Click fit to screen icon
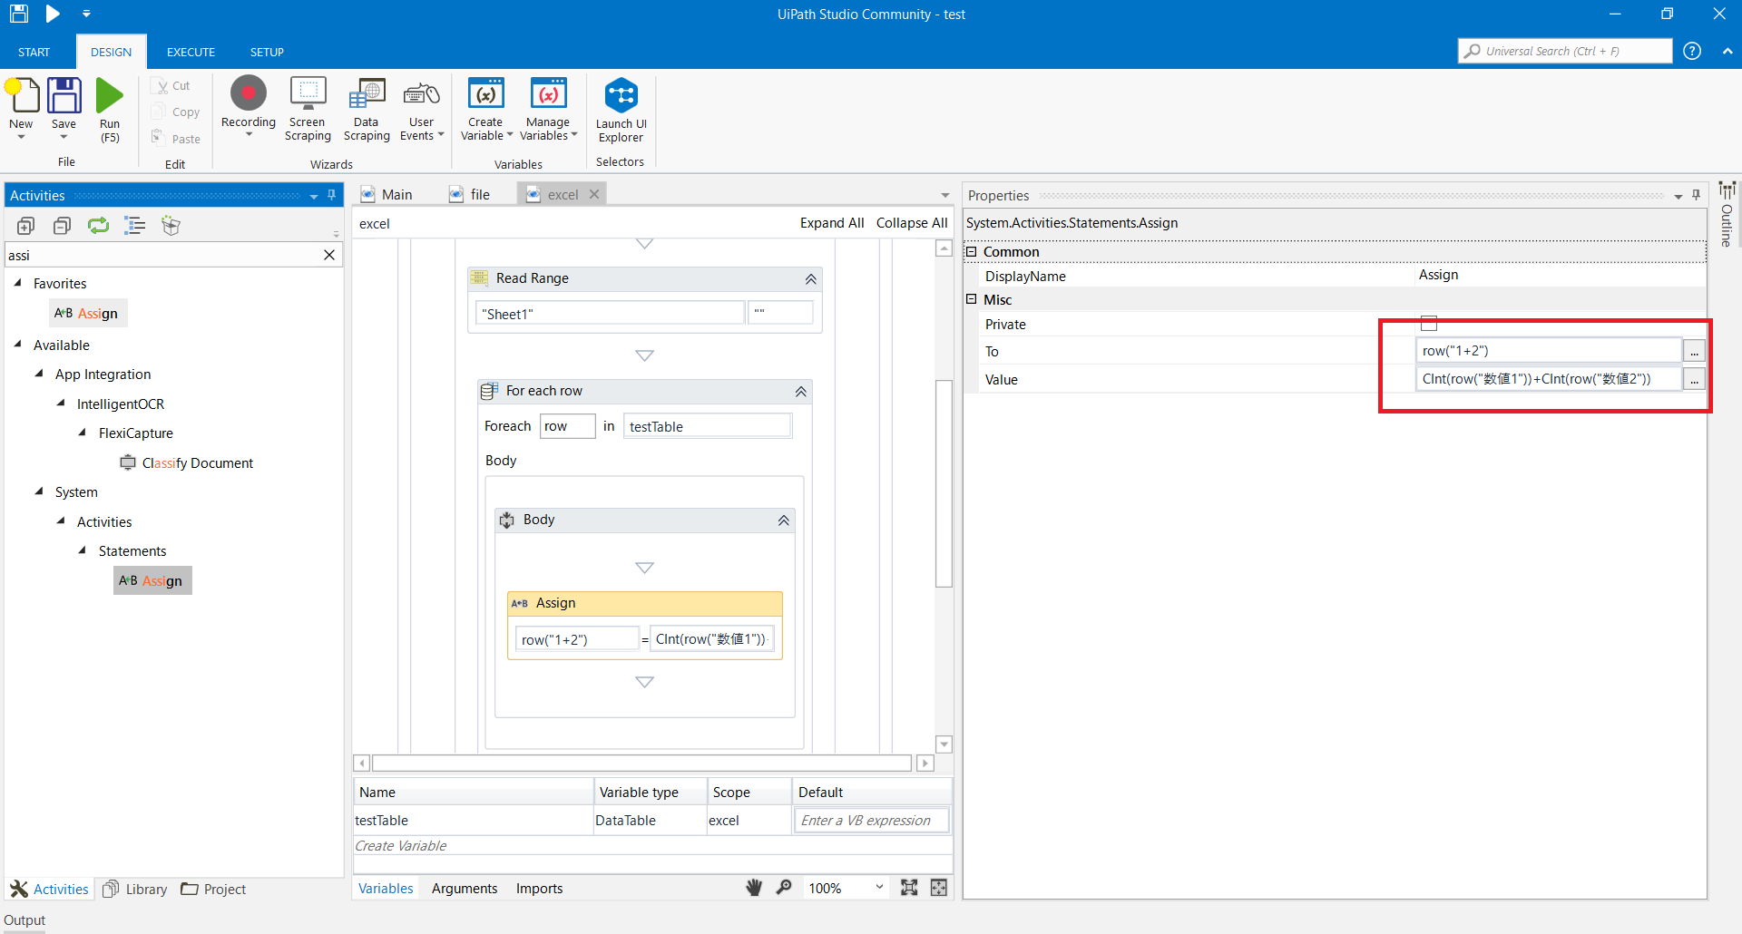 909,888
